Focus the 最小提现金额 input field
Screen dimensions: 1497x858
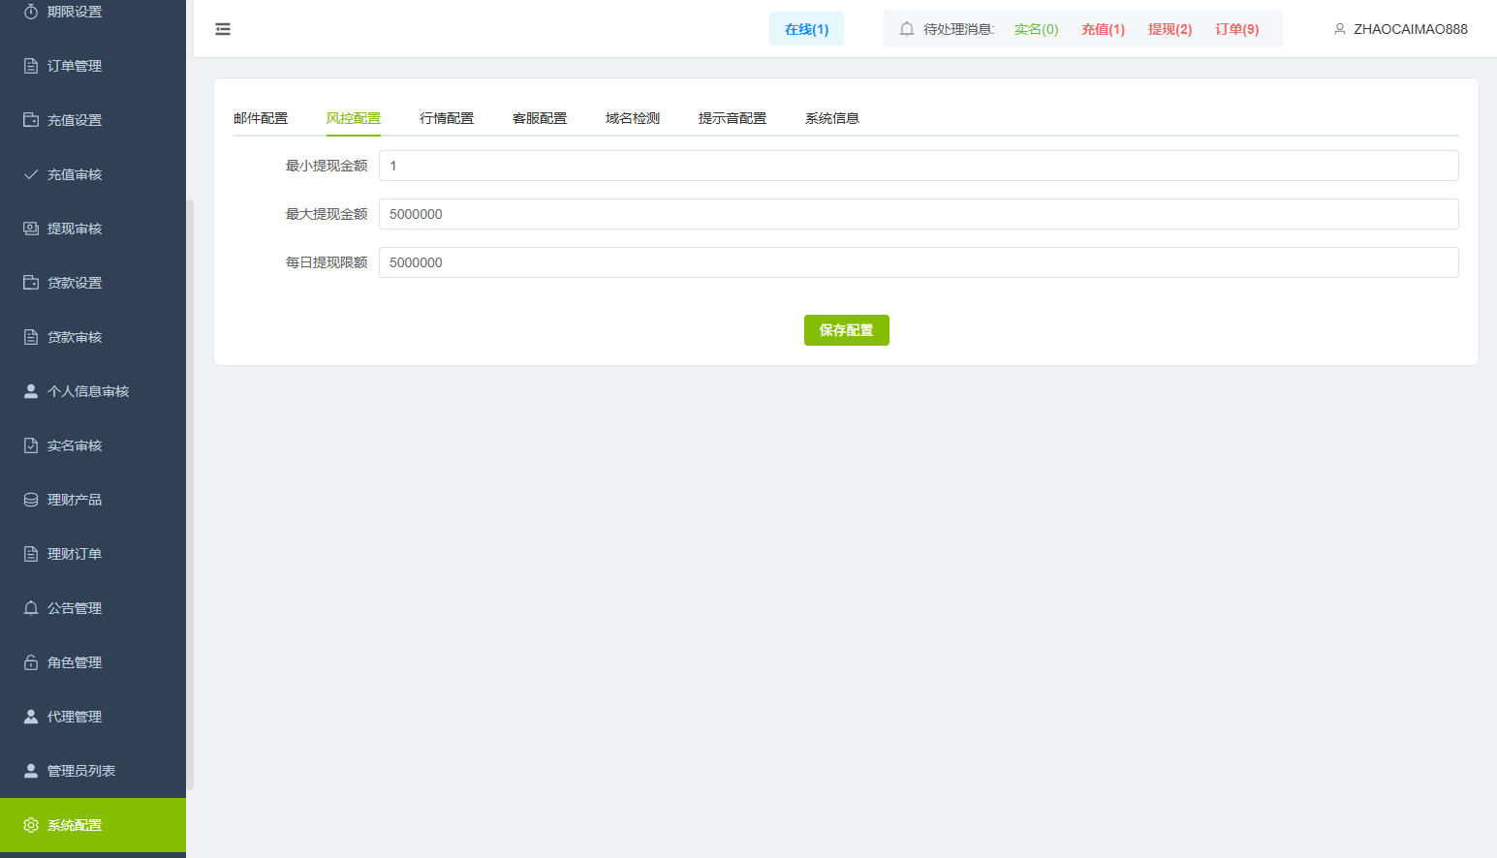918,166
